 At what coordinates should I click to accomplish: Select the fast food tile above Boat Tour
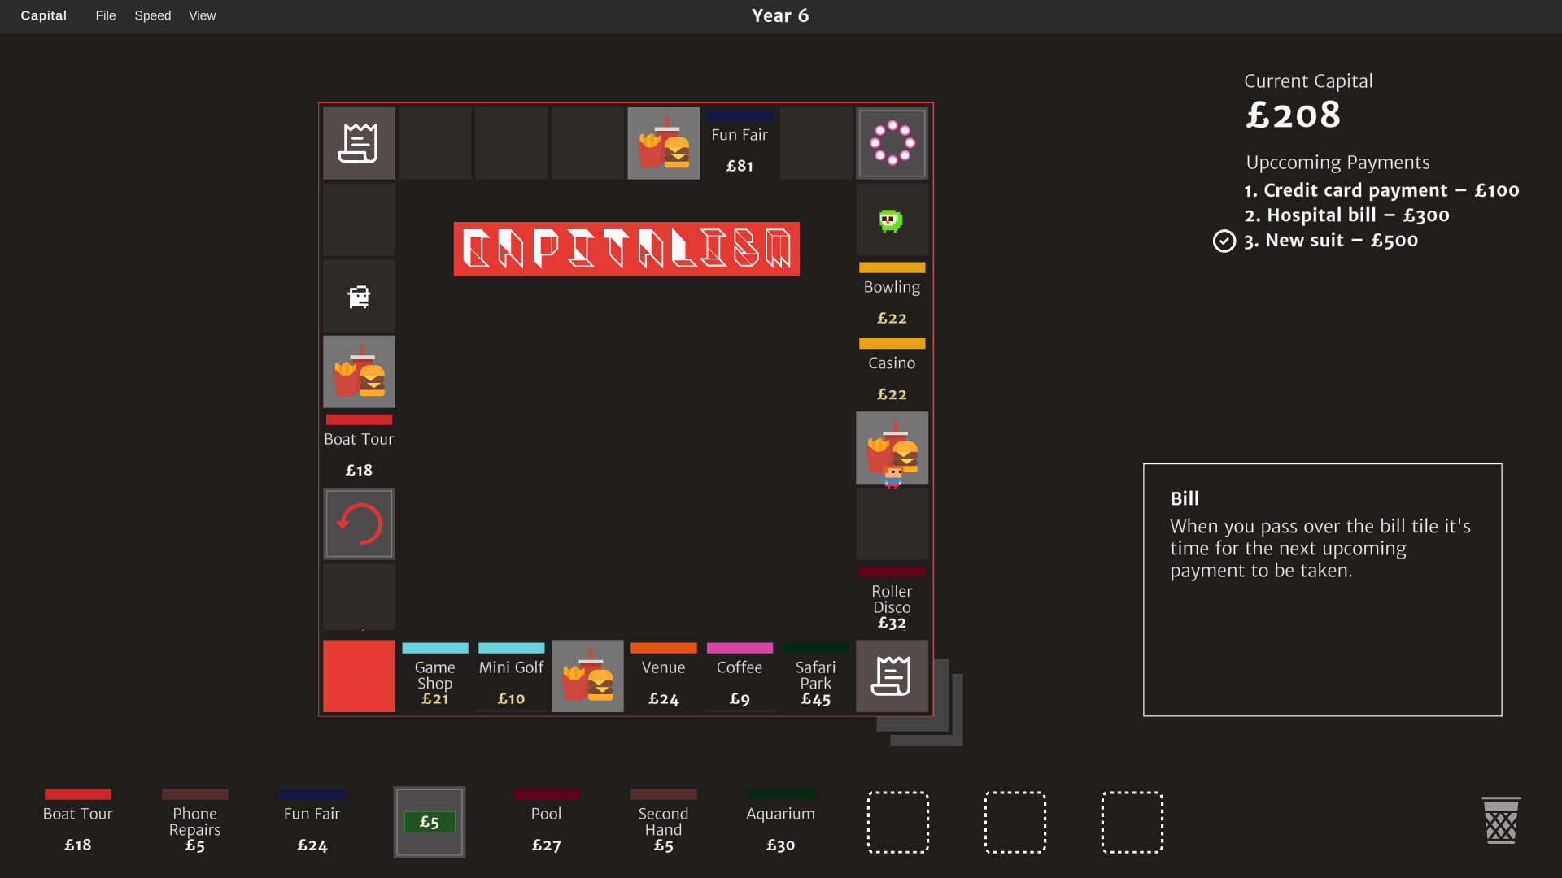pos(359,372)
